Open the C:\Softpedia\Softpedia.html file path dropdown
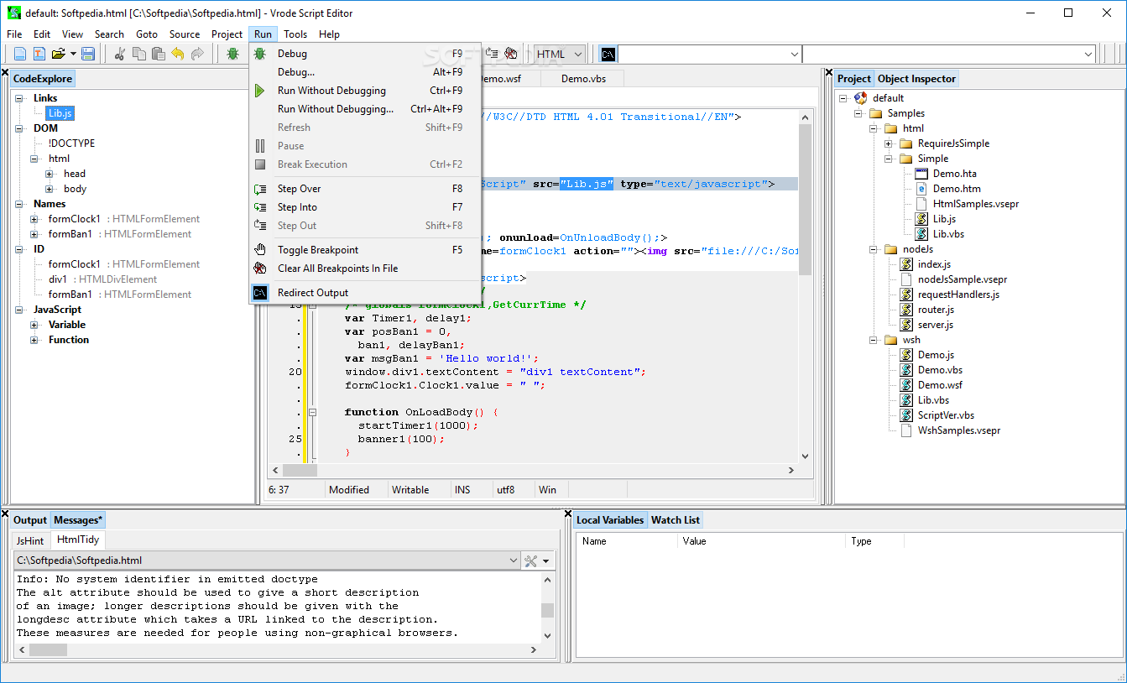Image resolution: width=1127 pixels, height=683 pixels. click(514, 560)
